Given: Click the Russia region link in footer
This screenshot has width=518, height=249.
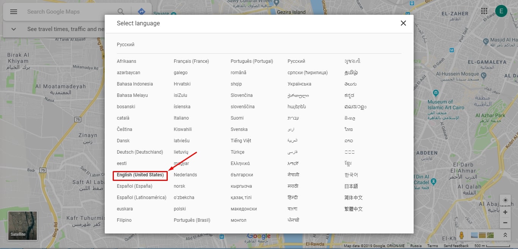Looking at the screenshot, I should pyautogui.click(x=416, y=246).
